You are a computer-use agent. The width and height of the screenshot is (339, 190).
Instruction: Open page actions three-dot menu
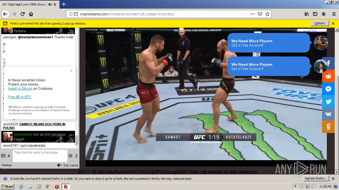(x=253, y=14)
